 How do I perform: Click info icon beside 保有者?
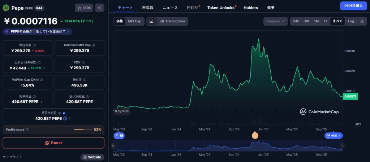(85, 80)
